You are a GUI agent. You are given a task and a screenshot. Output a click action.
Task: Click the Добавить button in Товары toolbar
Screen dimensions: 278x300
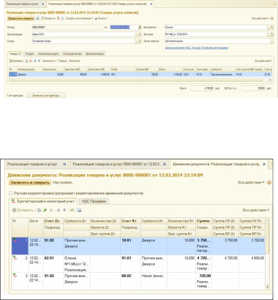16,61
